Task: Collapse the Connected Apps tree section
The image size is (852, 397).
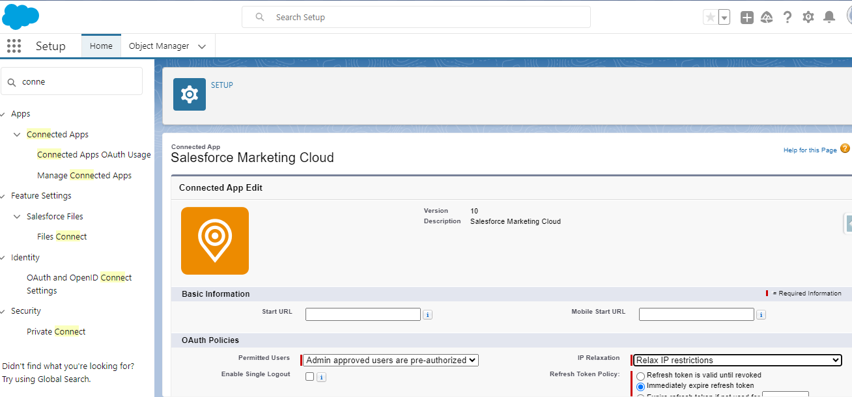Action: tap(16, 133)
